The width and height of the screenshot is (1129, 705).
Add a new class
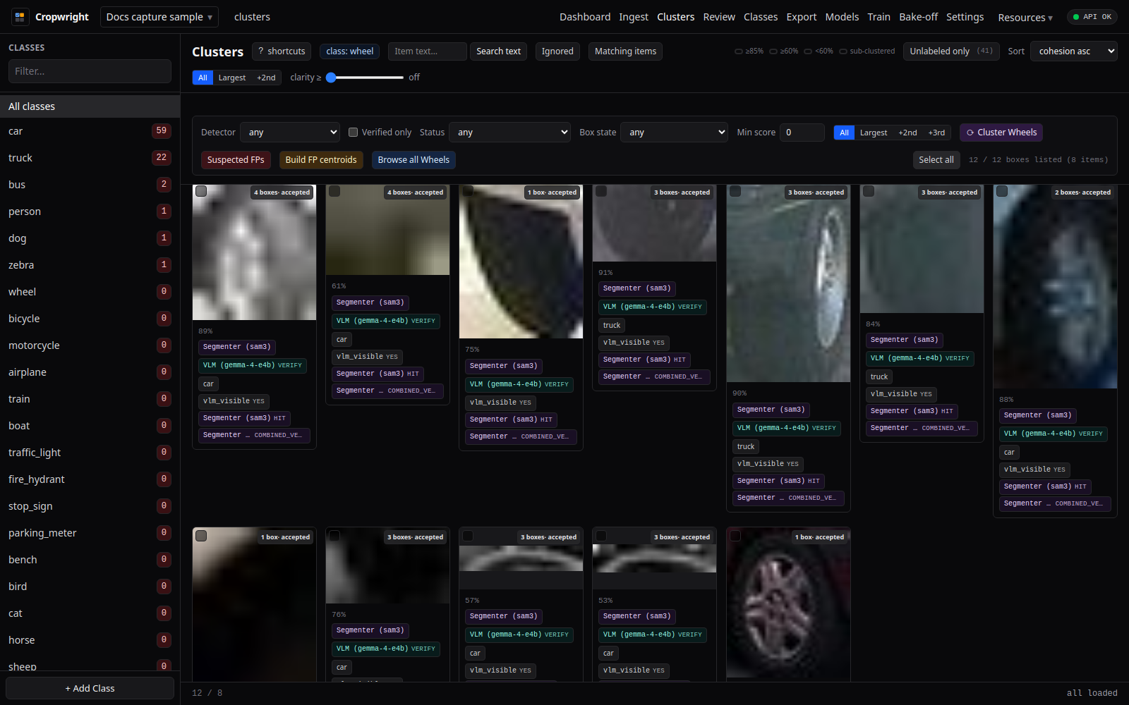coord(90,688)
